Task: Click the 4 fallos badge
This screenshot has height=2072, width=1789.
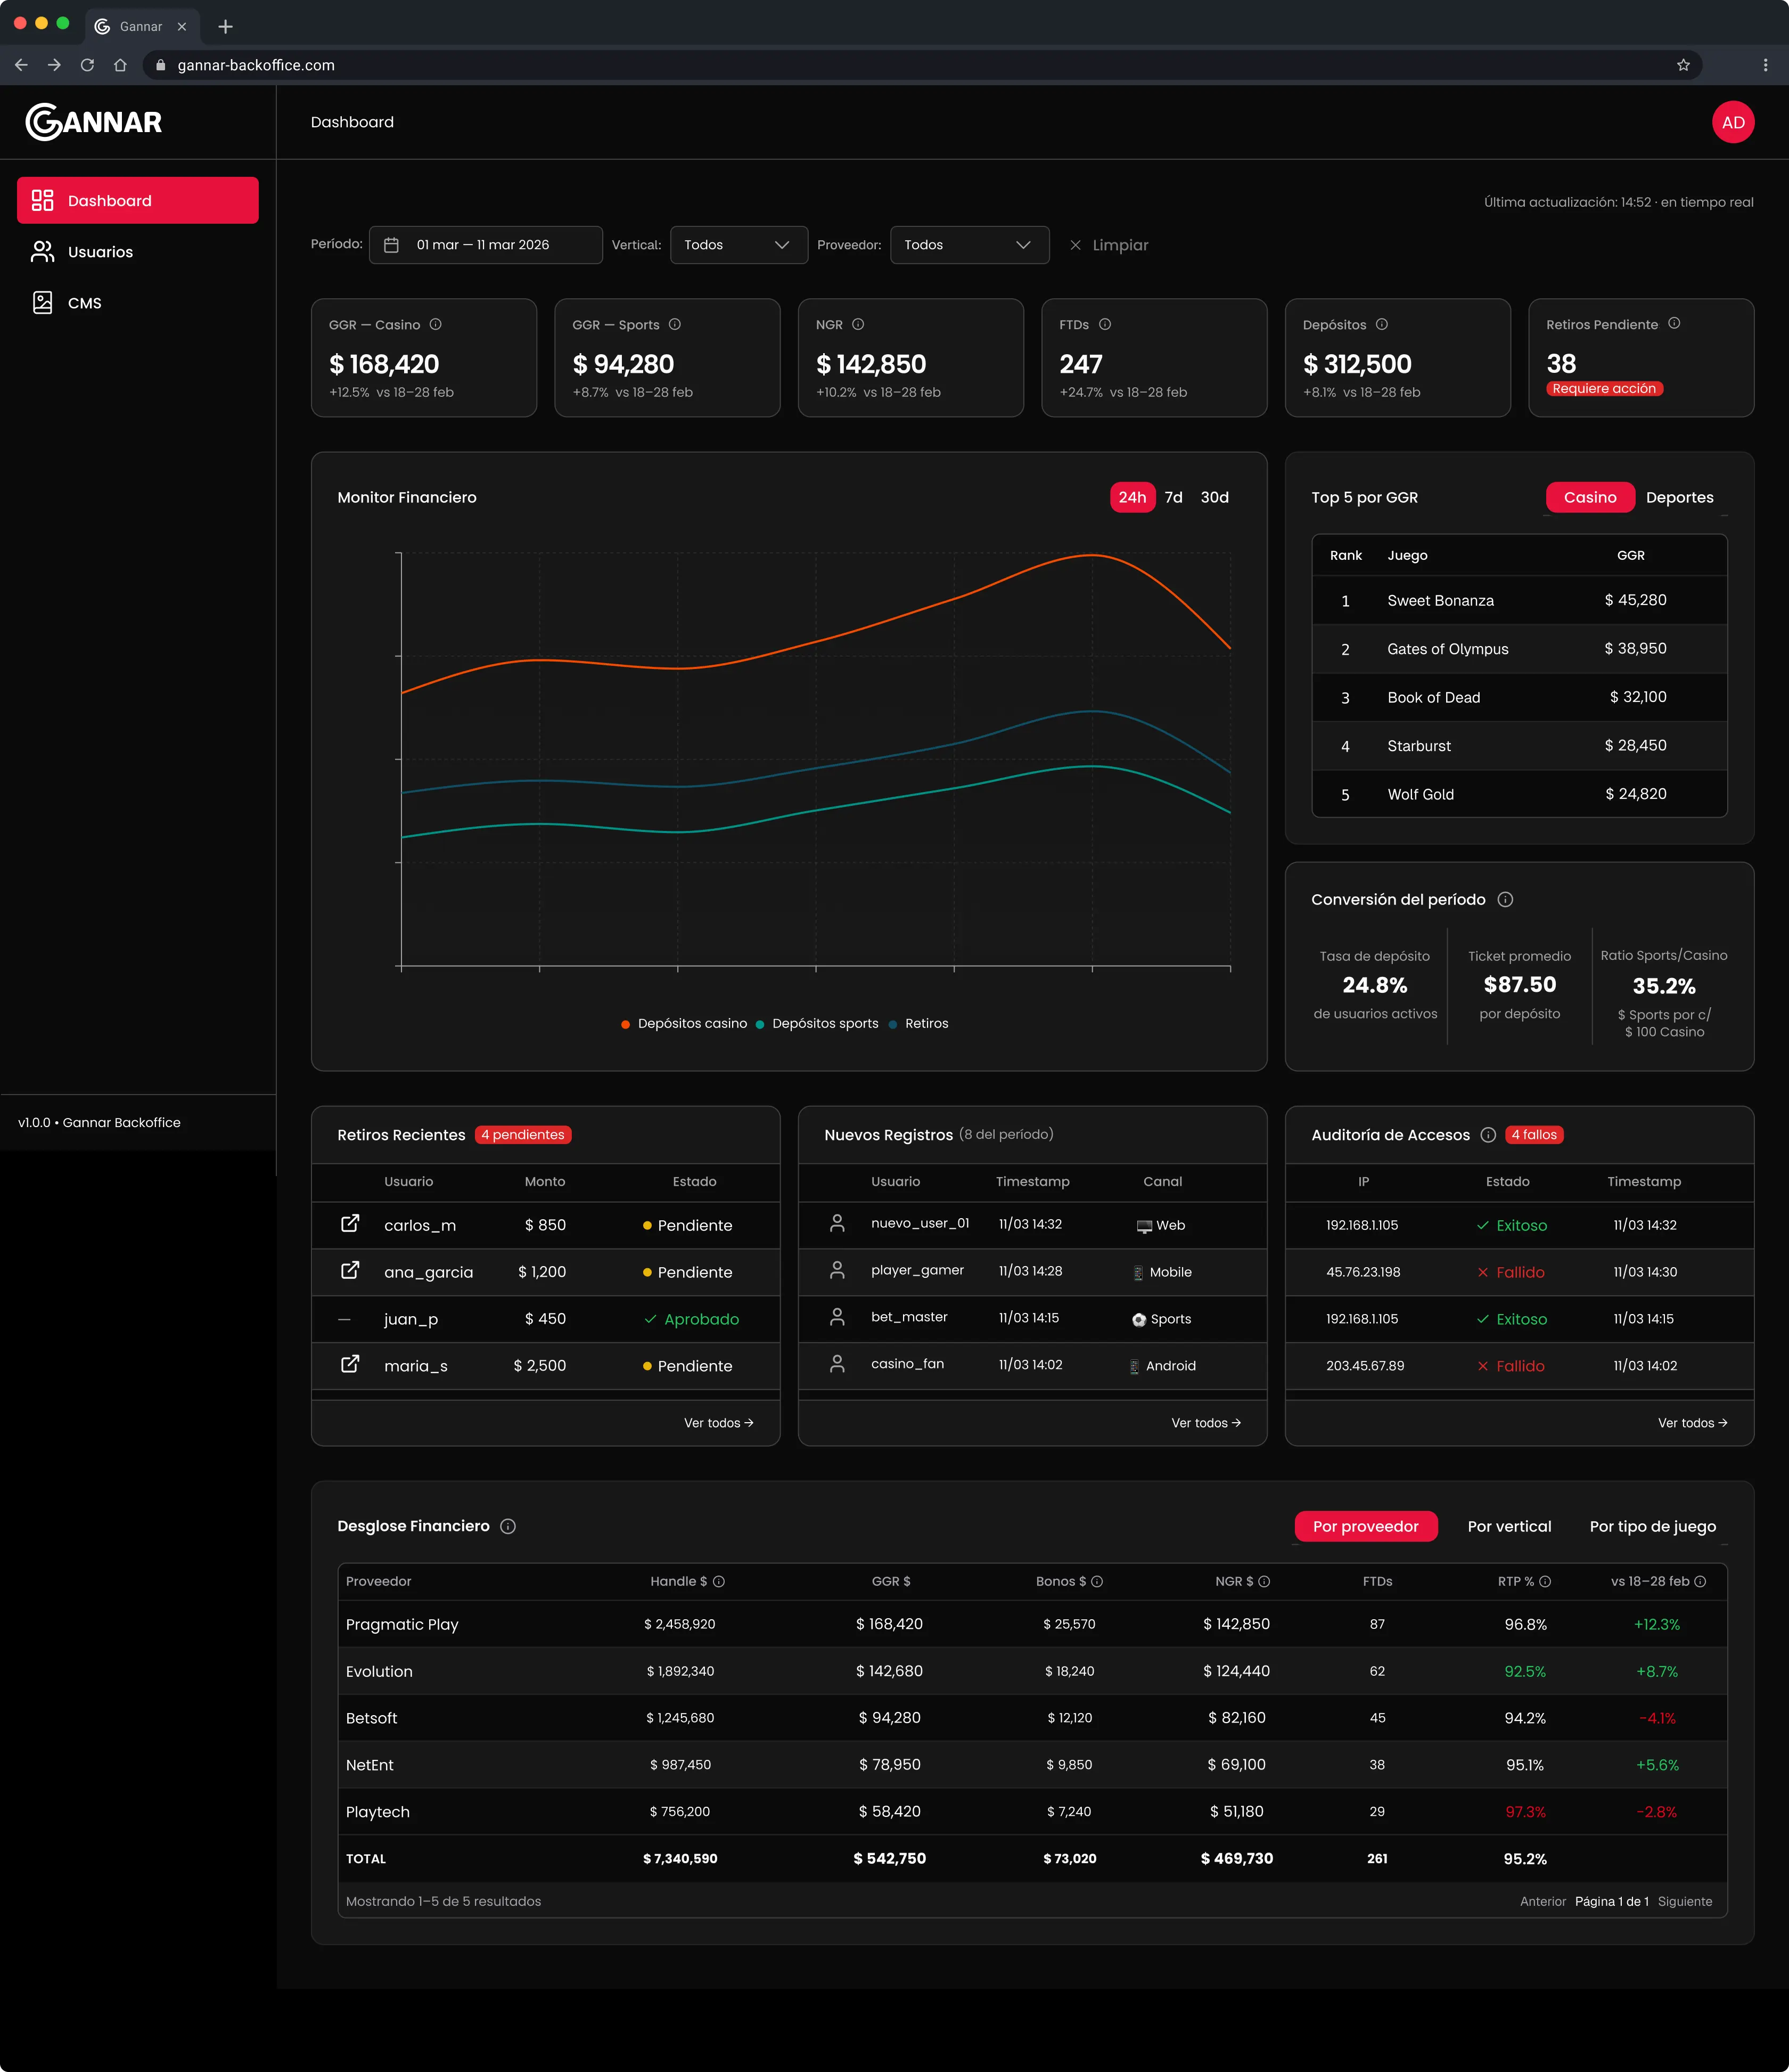Action: pyautogui.click(x=1534, y=1134)
